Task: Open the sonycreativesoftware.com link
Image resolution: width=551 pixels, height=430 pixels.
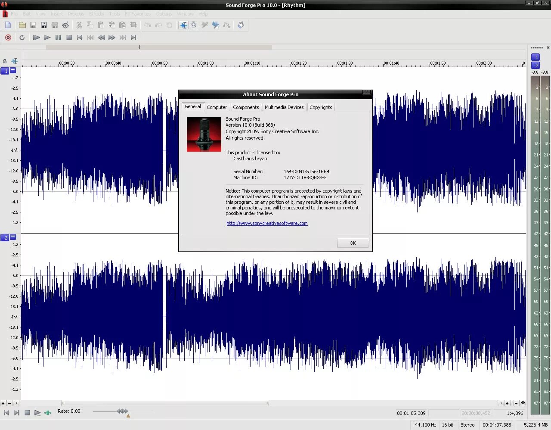Action: tap(267, 223)
